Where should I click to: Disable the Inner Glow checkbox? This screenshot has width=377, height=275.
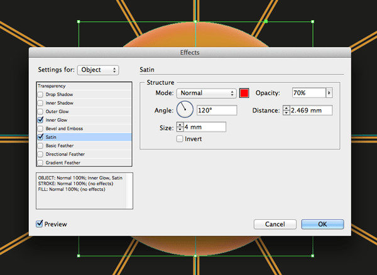coord(41,119)
